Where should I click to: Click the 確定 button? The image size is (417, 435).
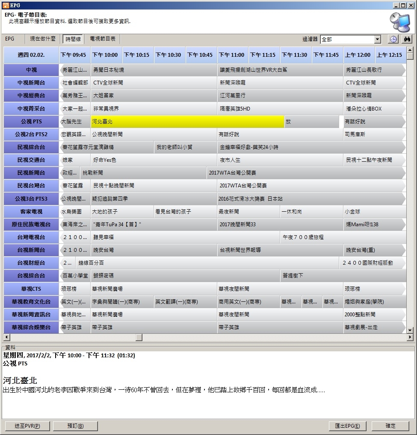[390, 426]
